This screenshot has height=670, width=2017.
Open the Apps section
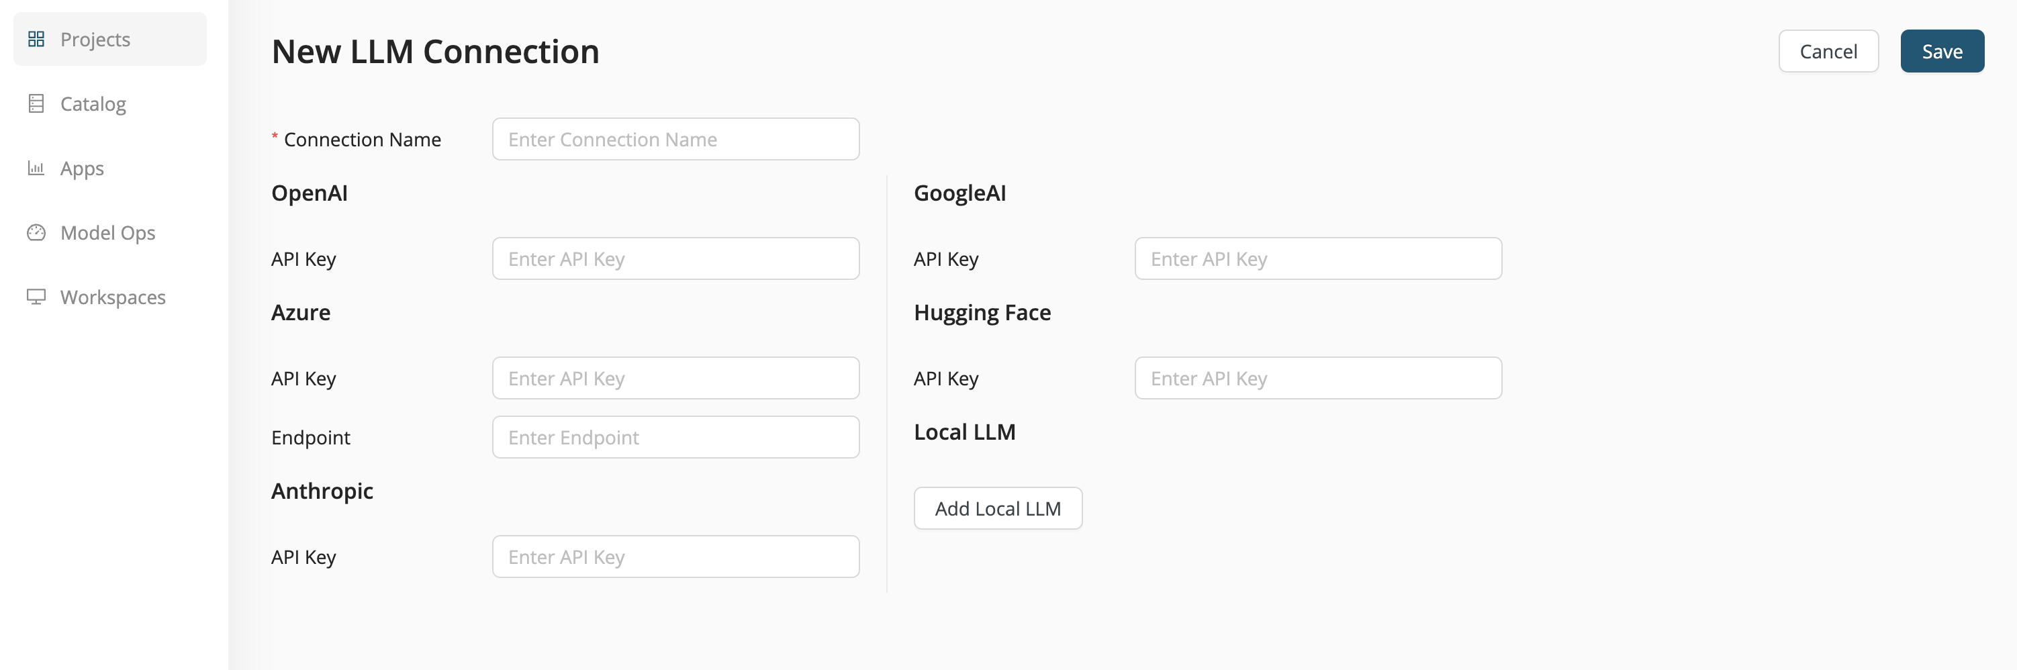pos(109,169)
